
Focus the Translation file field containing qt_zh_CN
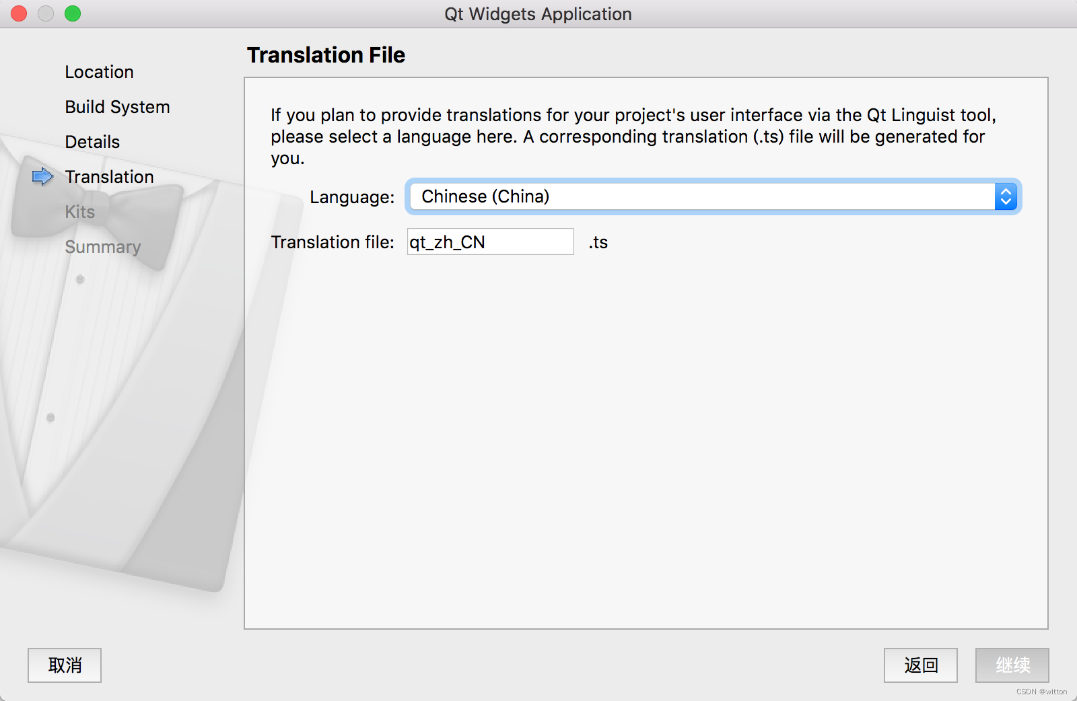(x=490, y=242)
